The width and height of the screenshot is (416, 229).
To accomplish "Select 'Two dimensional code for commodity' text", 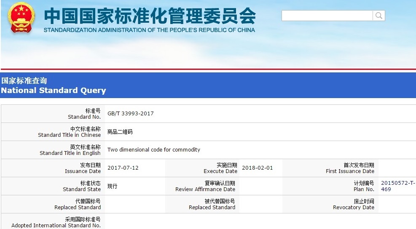I will click(x=154, y=150).
